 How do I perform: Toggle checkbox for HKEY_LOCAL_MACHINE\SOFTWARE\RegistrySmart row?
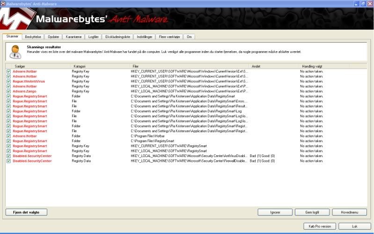point(8,151)
